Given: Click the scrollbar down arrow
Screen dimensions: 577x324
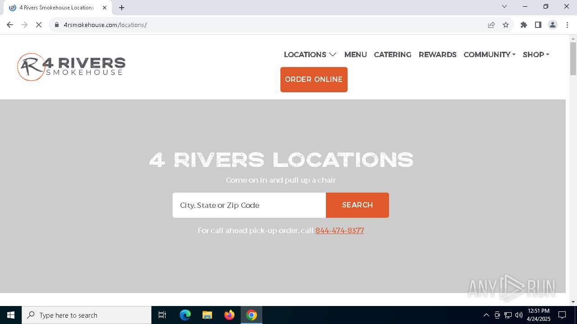Looking at the screenshot, I should (x=573, y=302).
